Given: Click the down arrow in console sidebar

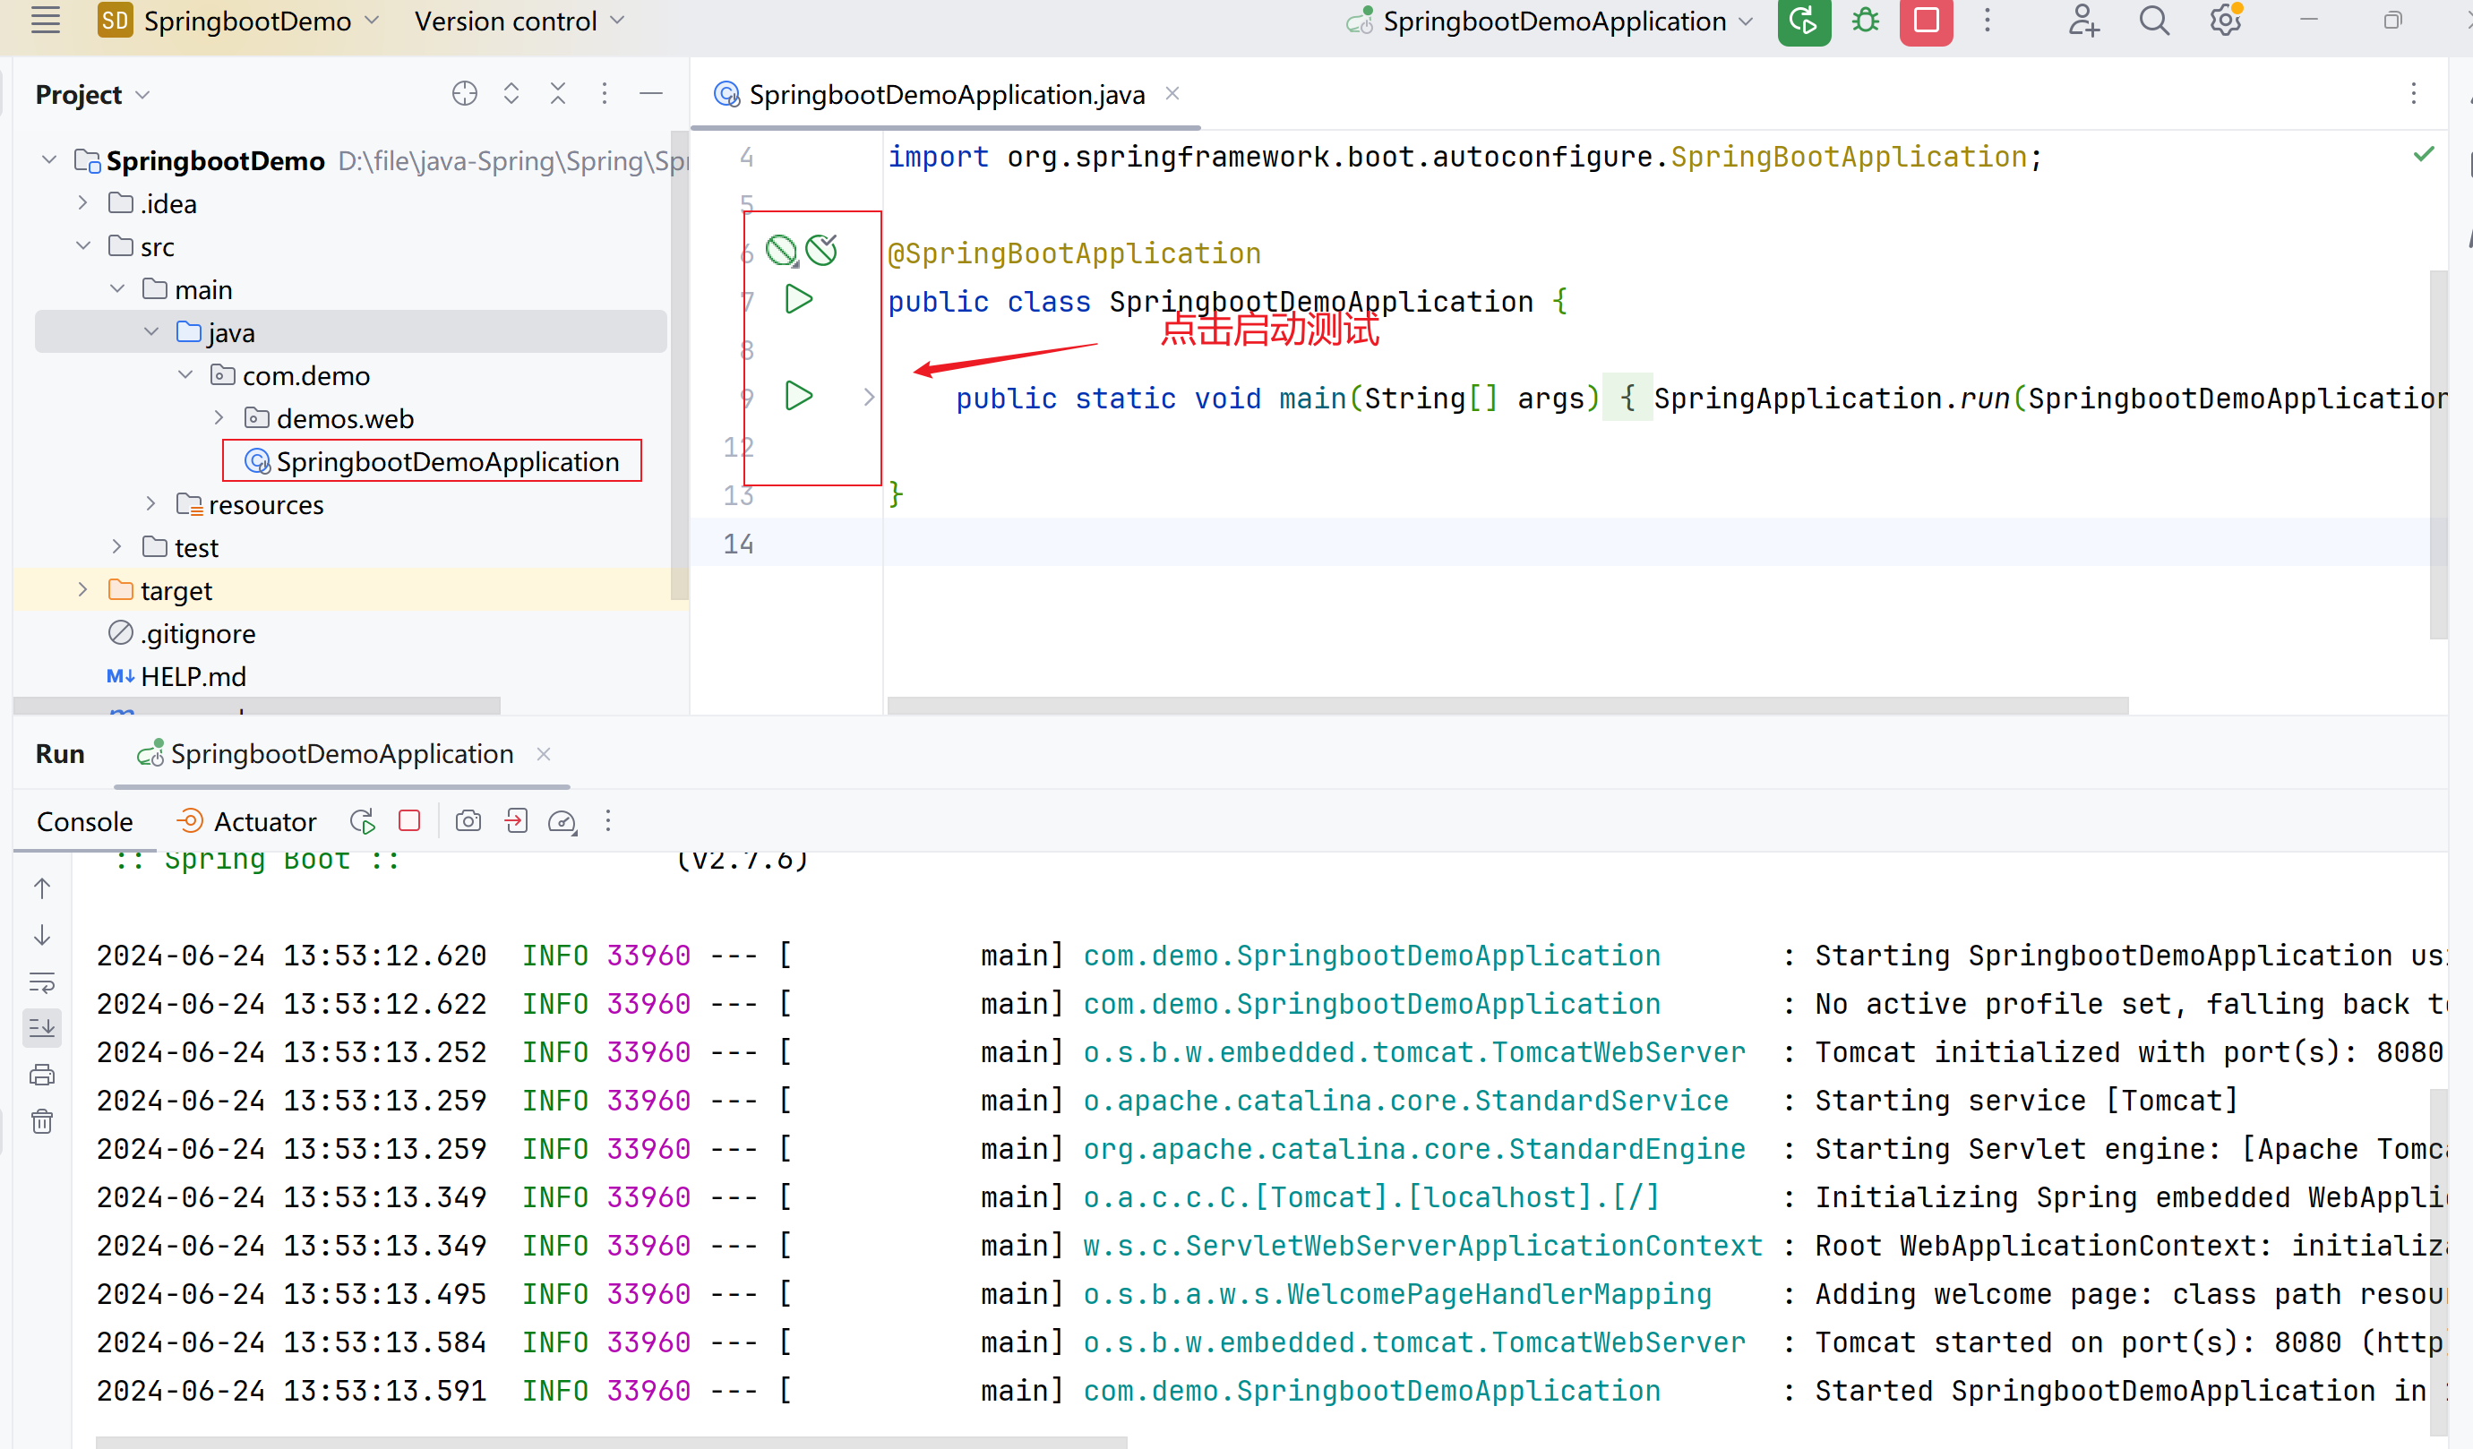Looking at the screenshot, I should click(42, 935).
